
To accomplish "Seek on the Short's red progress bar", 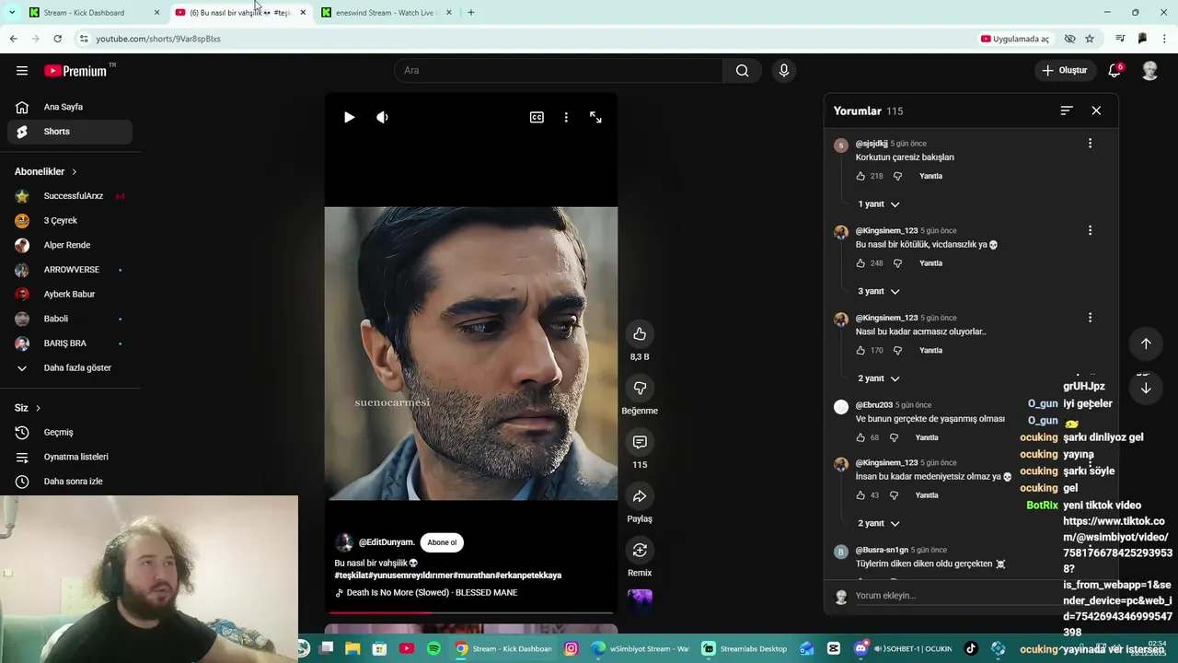I will point(470,611).
